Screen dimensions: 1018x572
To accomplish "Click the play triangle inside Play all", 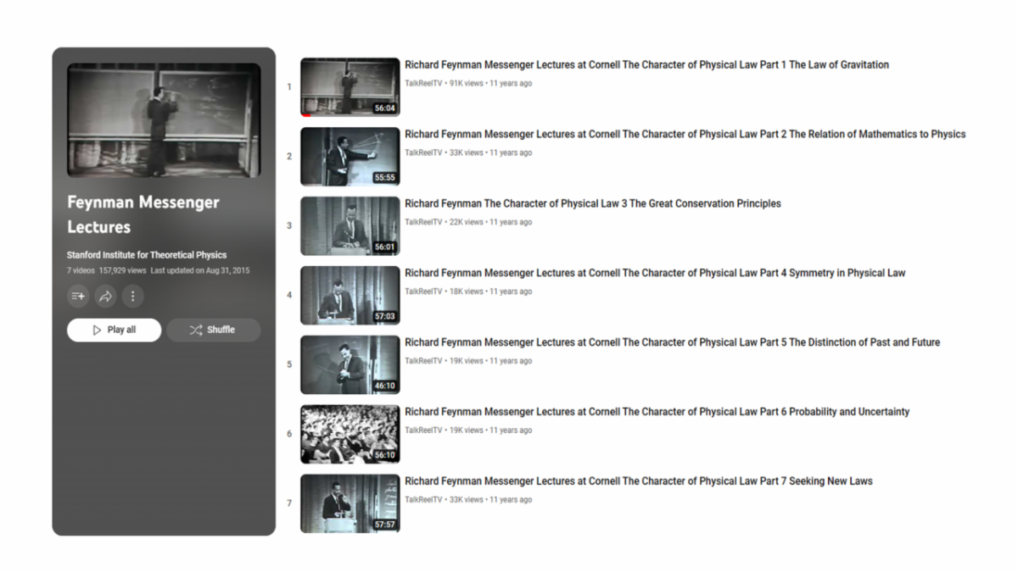I will click(x=97, y=330).
